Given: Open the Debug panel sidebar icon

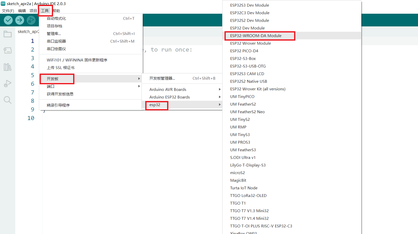Looking at the screenshot, I should coord(8,83).
